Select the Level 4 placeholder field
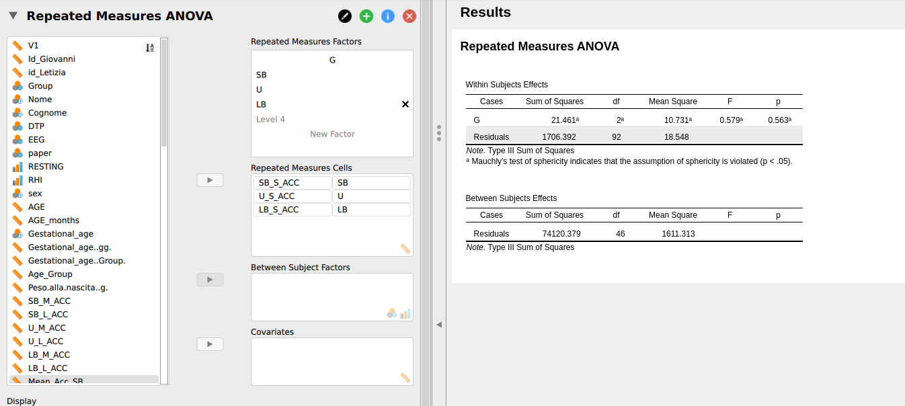This screenshot has height=406, width=905. (x=271, y=118)
